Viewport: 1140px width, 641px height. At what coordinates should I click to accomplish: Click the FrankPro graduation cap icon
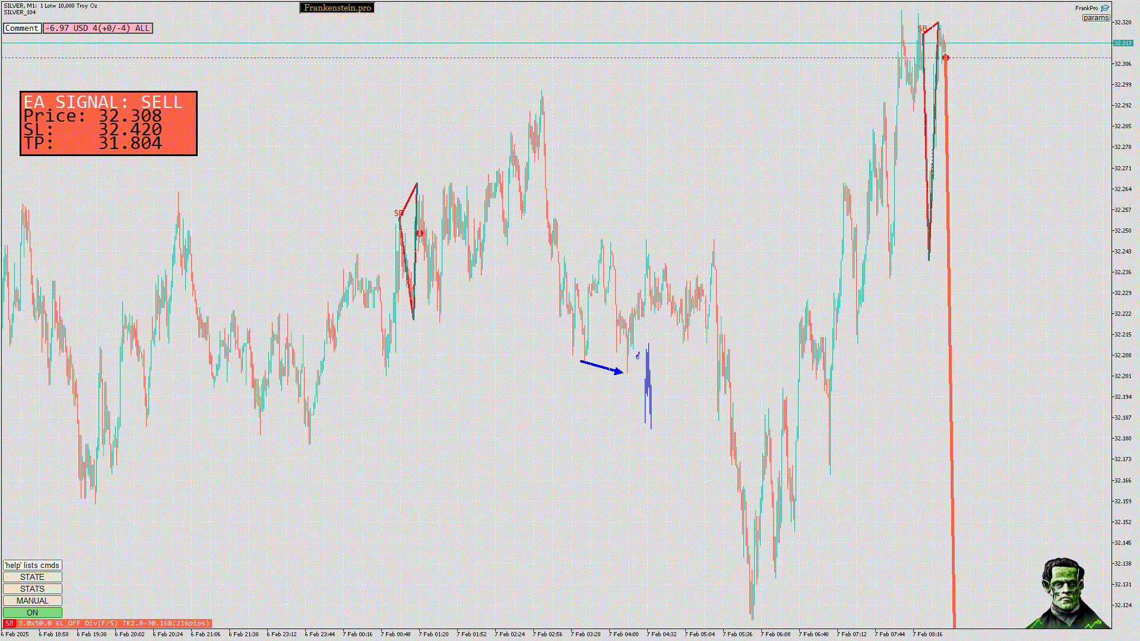pyautogui.click(x=1105, y=8)
